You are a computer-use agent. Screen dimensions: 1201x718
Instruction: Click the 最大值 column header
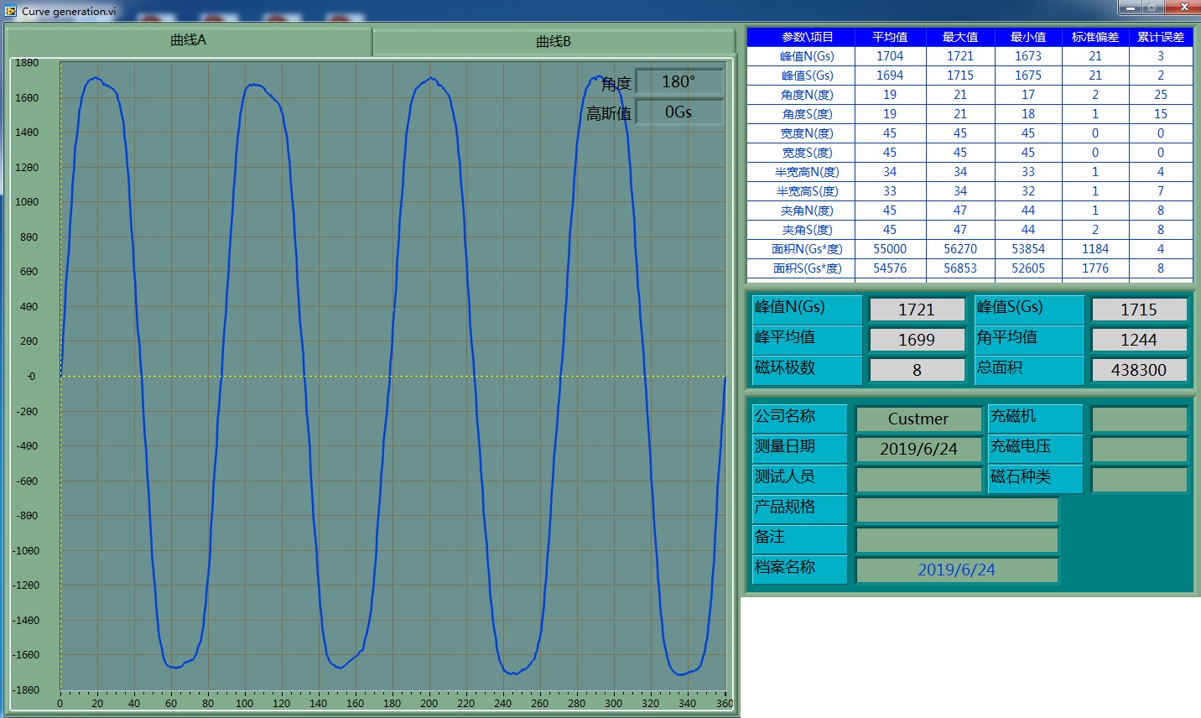click(959, 37)
